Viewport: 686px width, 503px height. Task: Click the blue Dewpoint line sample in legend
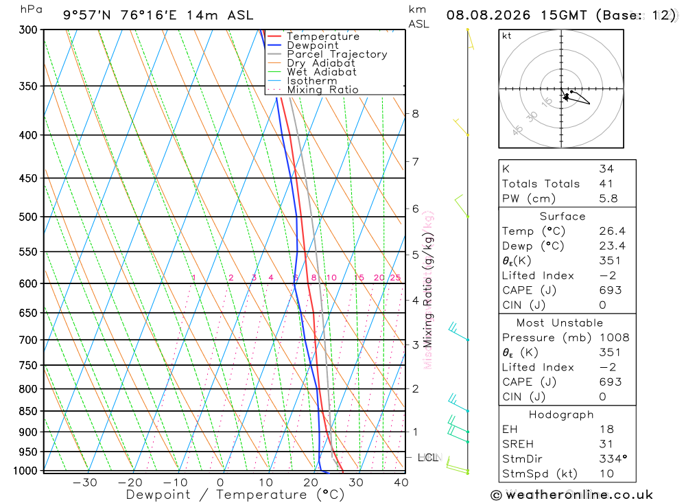274,45
